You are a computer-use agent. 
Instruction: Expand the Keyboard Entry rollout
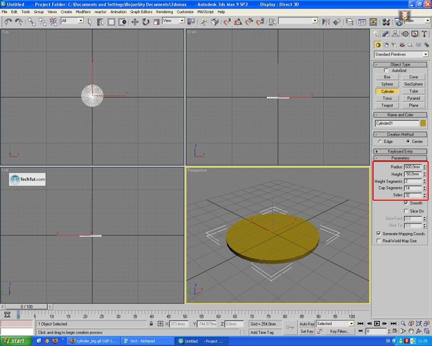(401, 151)
